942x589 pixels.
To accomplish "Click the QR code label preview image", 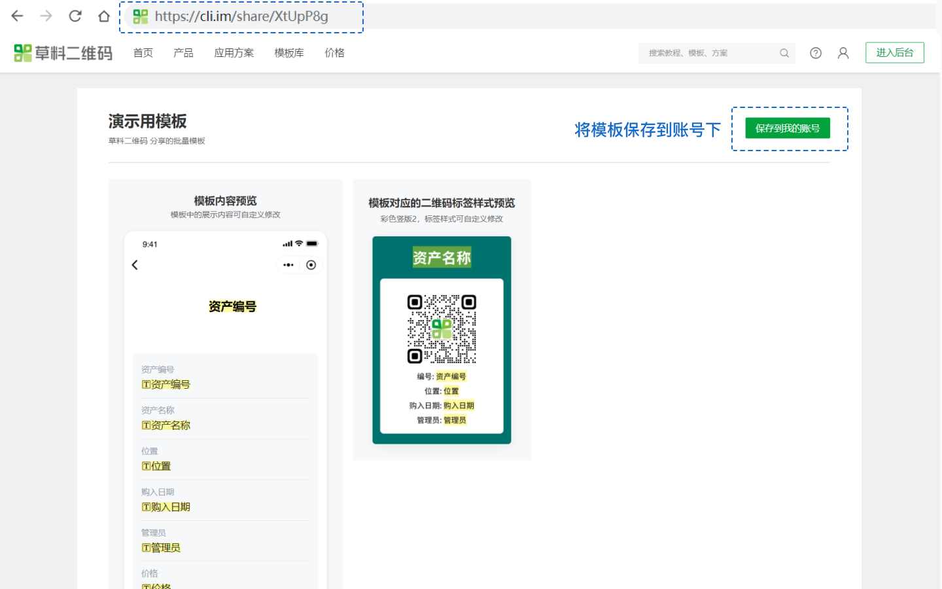I will coord(442,340).
